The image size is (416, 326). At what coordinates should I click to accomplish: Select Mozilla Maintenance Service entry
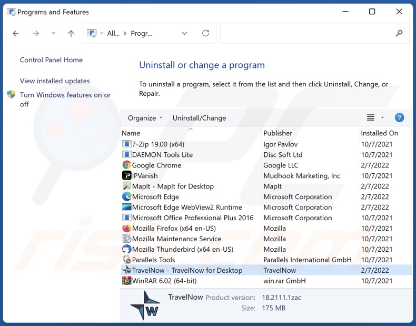[177, 239]
